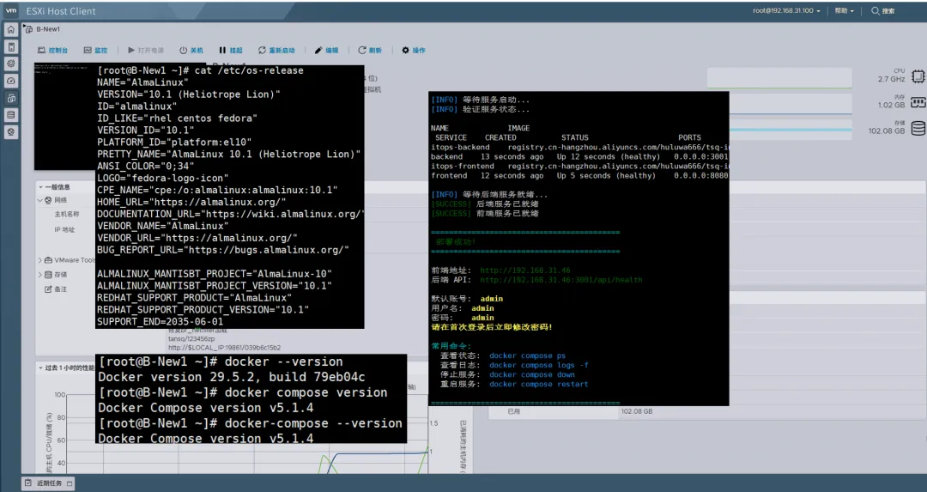The image size is (927, 492).
Task: Click the IP 地址 label
Action: 64,229
